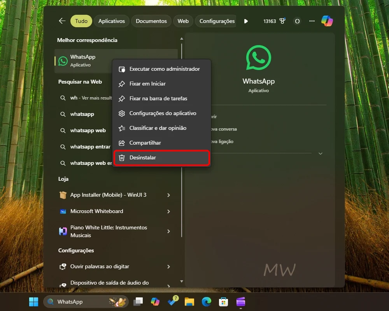Expand the App Installer result chevron
The width and height of the screenshot is (389, 311).
tap(169, 195)
